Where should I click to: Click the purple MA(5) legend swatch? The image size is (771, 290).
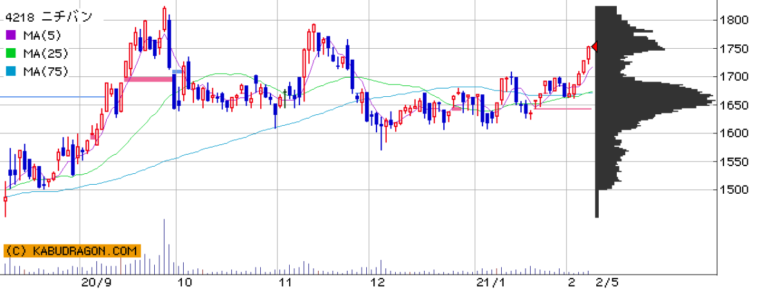(x=12, y=35)
